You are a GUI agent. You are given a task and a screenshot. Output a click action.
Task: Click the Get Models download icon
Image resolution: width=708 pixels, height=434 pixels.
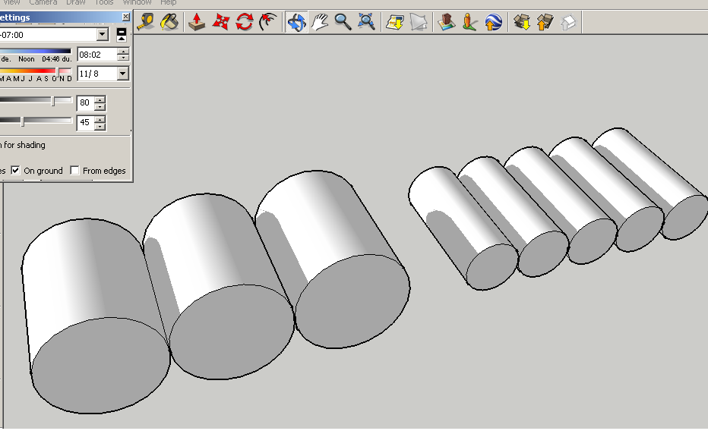pyautogui.click(x=522, y=22)
